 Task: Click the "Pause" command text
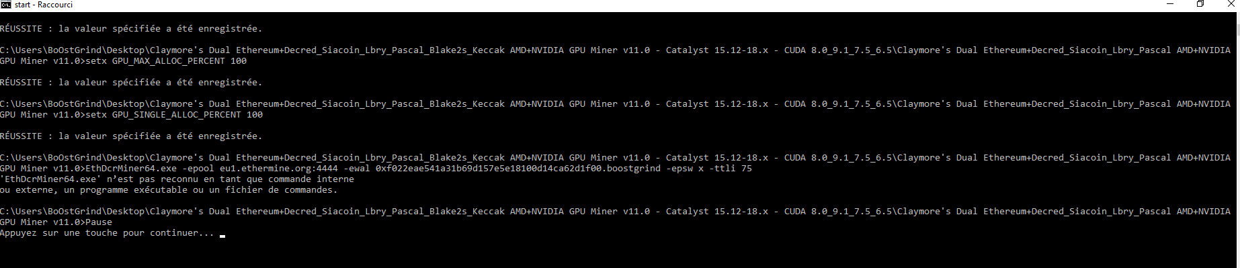pyautogui.click(x=99, y=222)
